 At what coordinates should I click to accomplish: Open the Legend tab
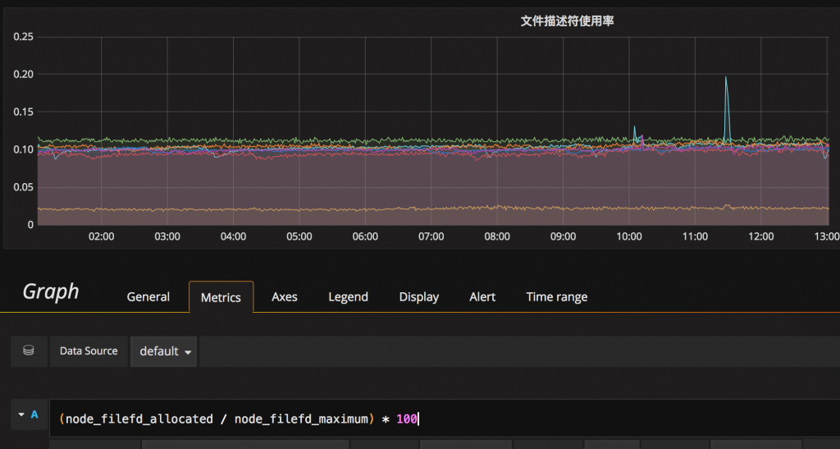[x=348, y=297]
